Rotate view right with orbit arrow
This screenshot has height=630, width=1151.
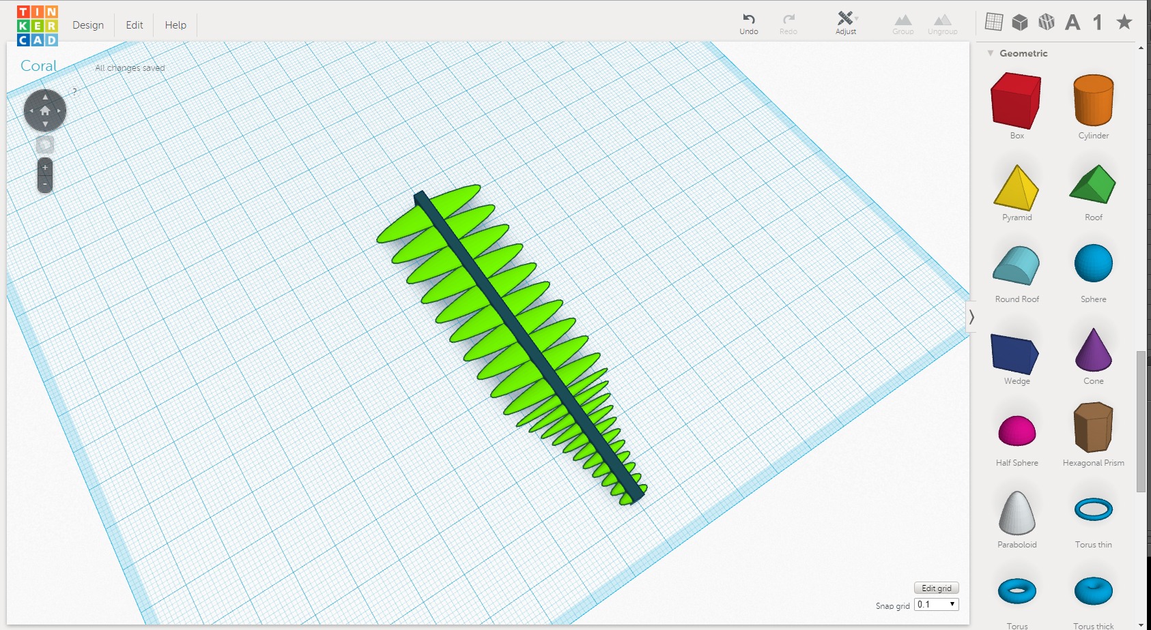(x=59, y=110)
